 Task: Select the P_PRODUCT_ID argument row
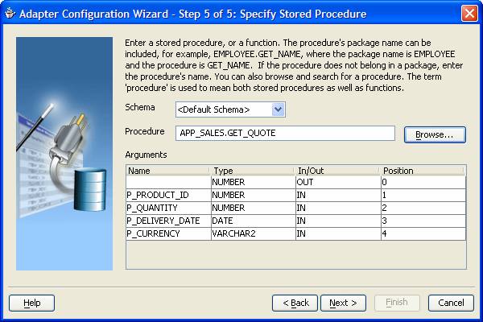167,196
